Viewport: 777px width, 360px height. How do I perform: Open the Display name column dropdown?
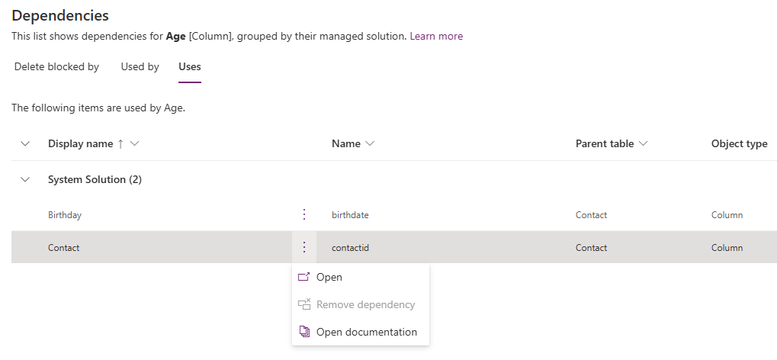coord(135,143)
